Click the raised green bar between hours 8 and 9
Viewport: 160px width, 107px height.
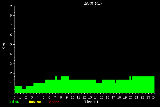click(x=65, y=78)
